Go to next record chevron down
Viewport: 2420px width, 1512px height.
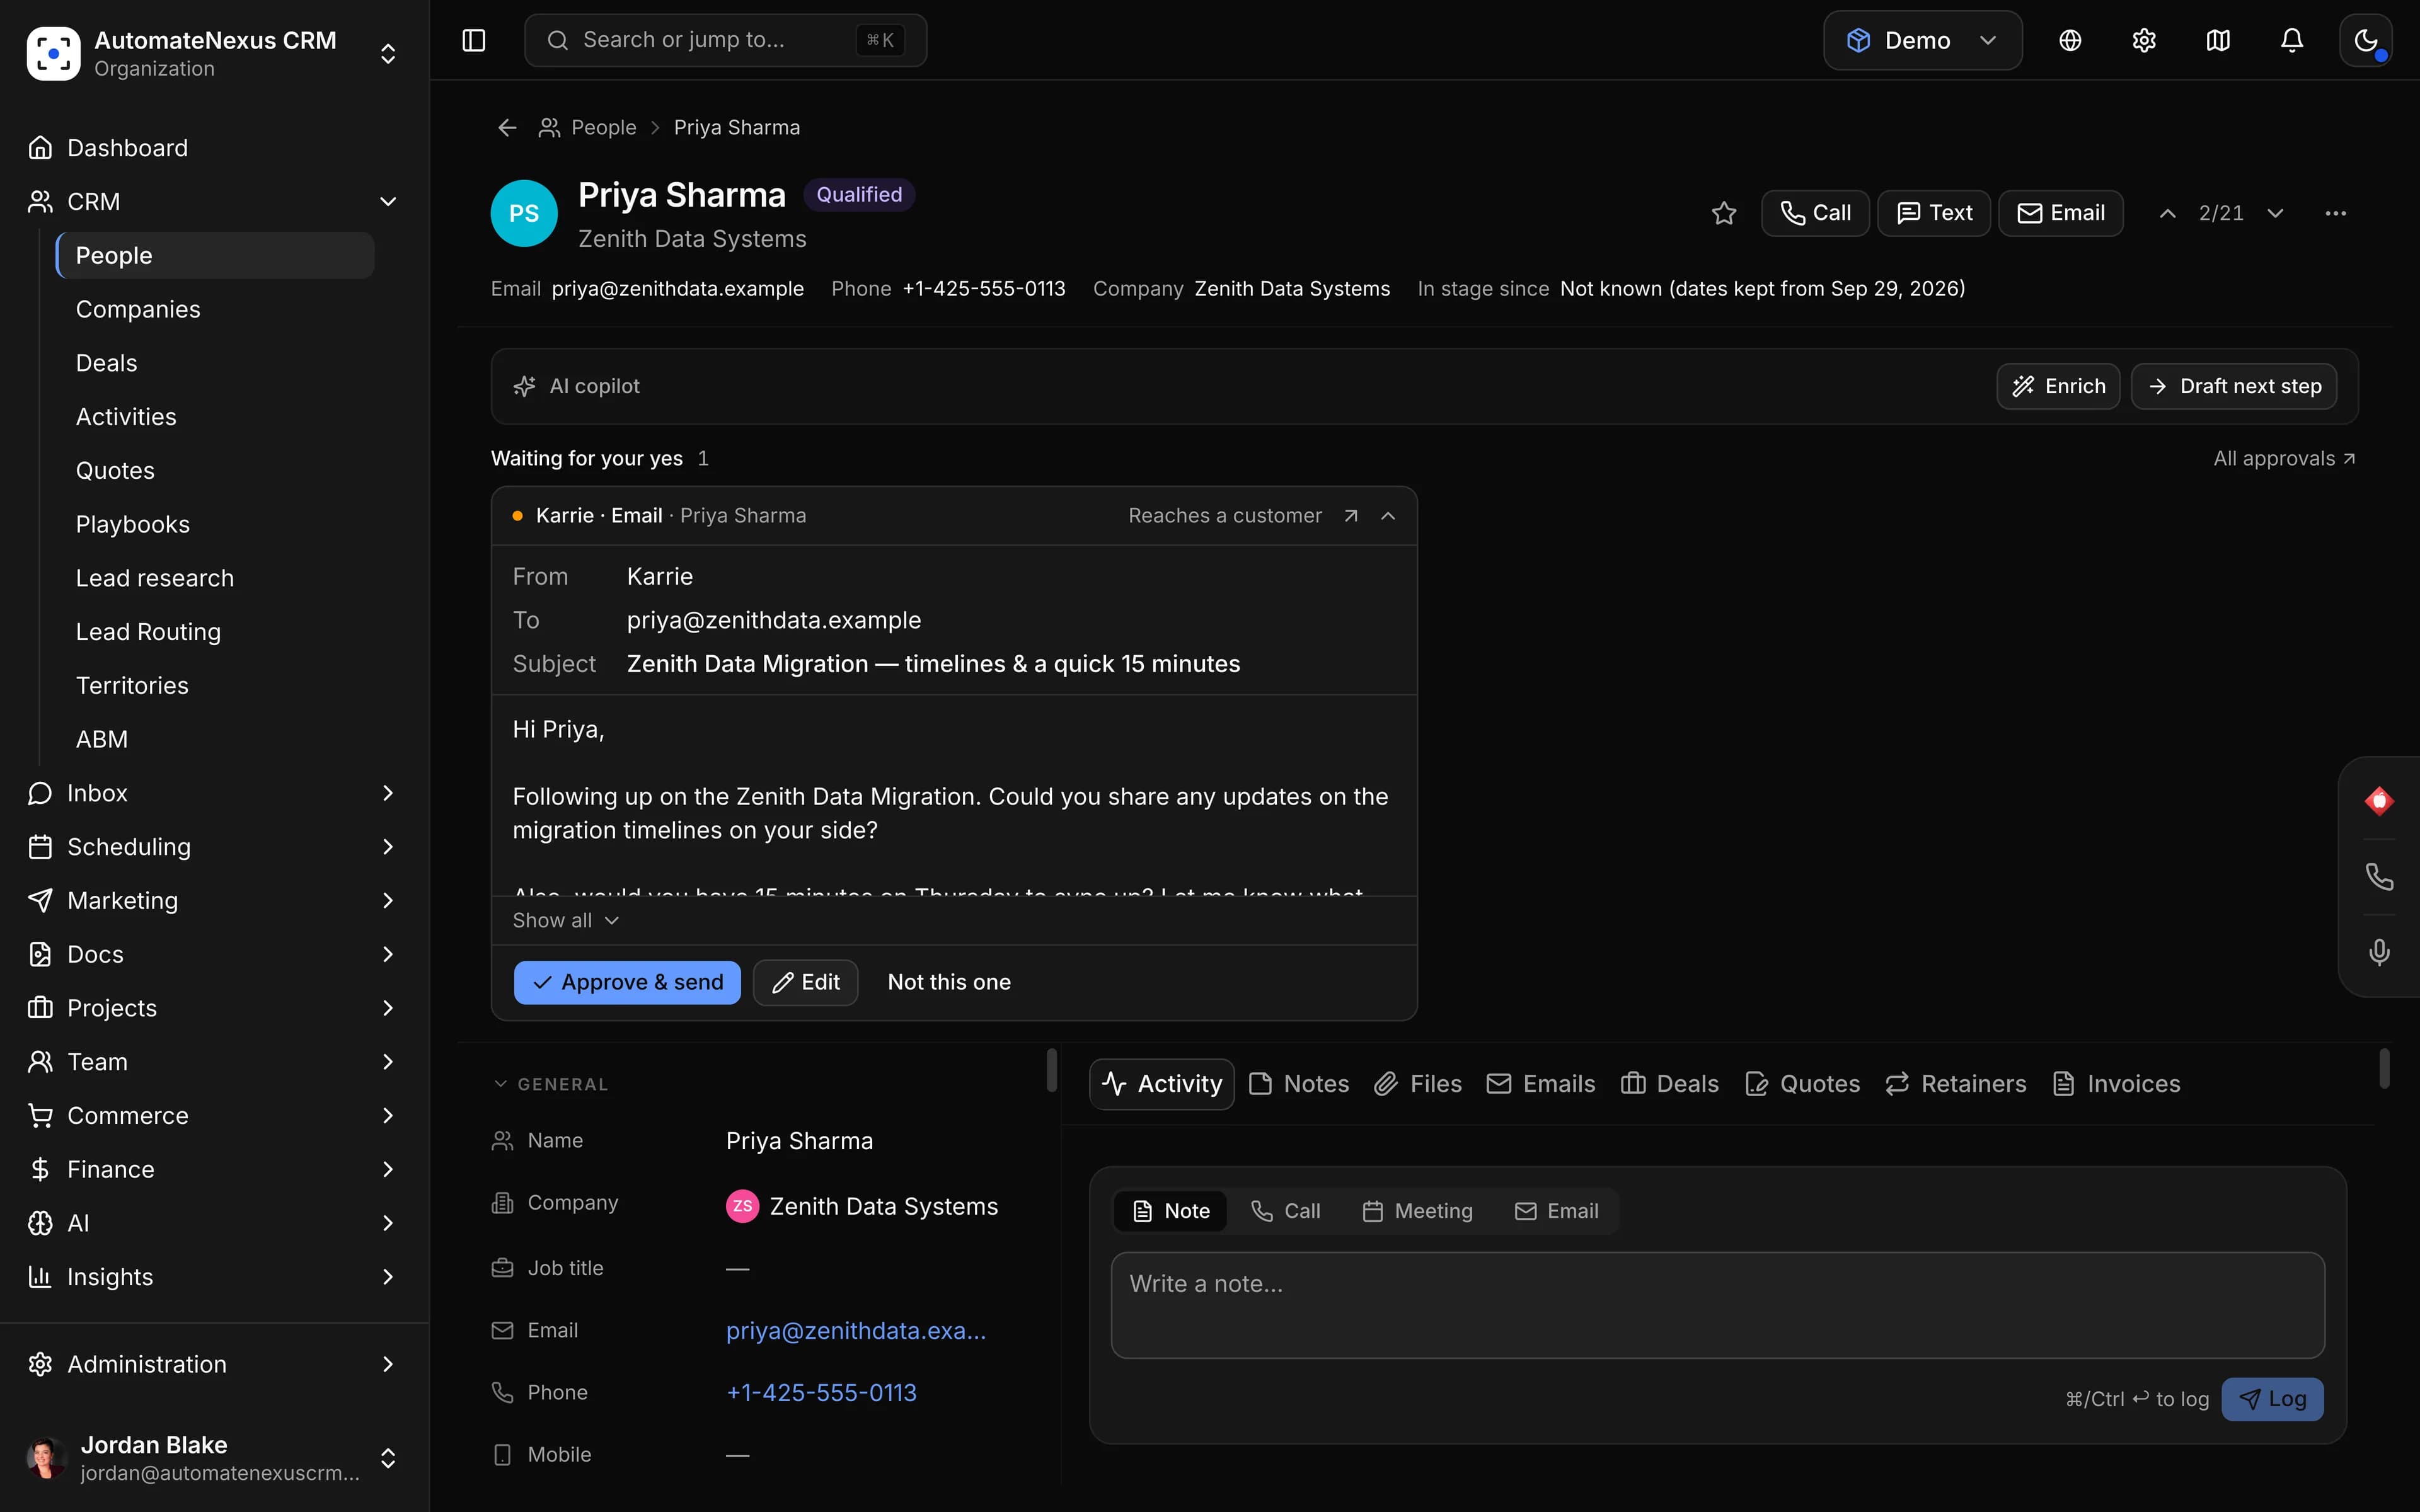click(x=2275, y=213)
